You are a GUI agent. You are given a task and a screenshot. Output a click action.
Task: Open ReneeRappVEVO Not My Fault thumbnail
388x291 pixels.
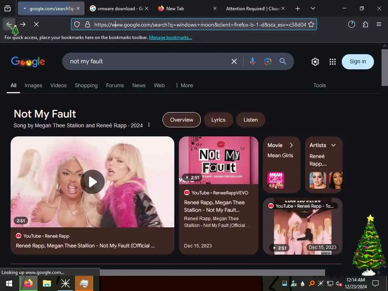(219, 160)
